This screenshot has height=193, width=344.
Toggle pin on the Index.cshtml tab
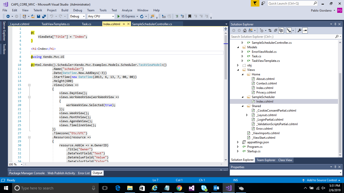pyautogui.click(x=124, y=24)
